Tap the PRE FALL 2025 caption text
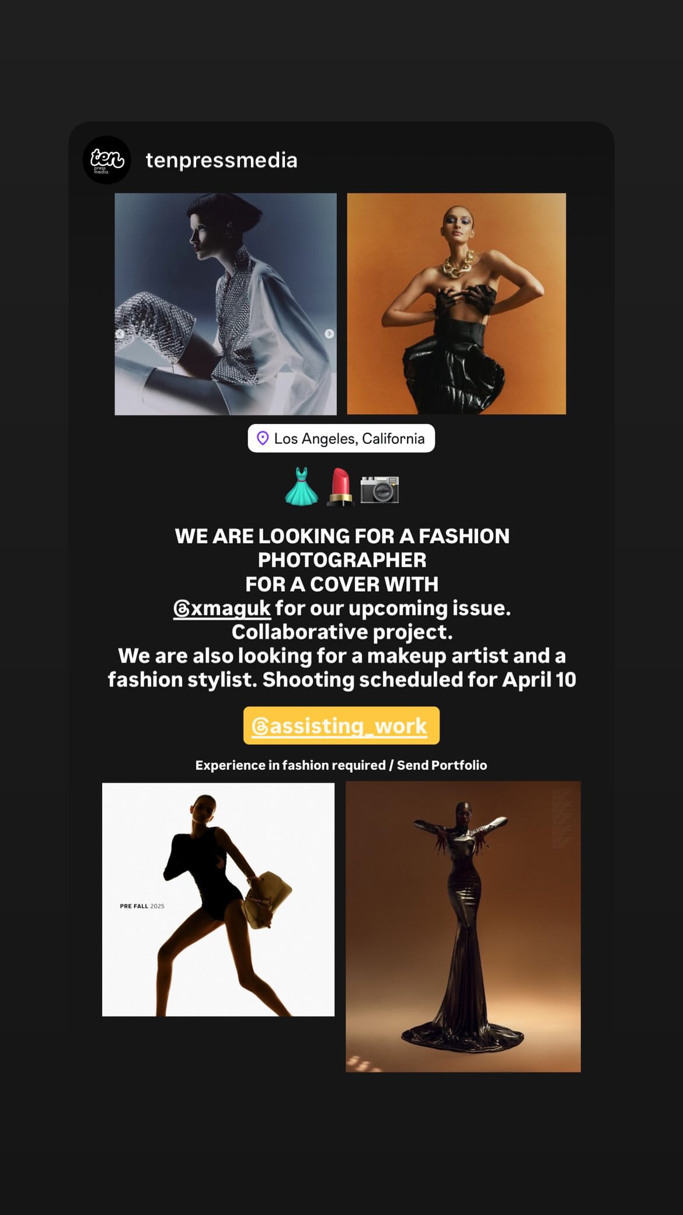Viewport: 683px width, 1215px height. 142,906
